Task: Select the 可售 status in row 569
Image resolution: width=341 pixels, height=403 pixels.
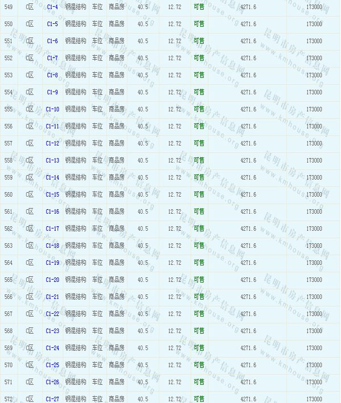Action: [199, 348]
